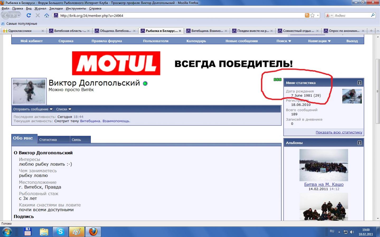Click the Windows Start button
Image resolution: width=380 pixels, height=237 pixels.
coord(7,232)
